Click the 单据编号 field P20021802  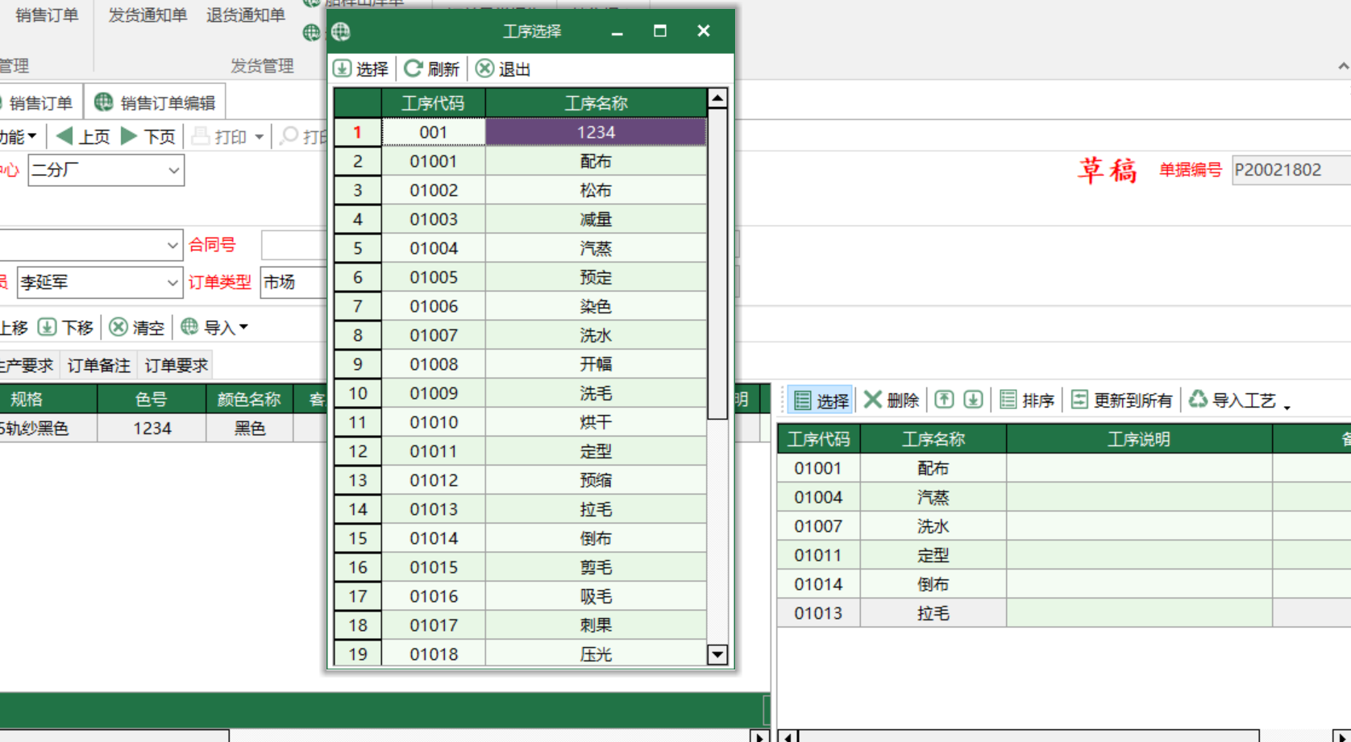coord(1291,170)
